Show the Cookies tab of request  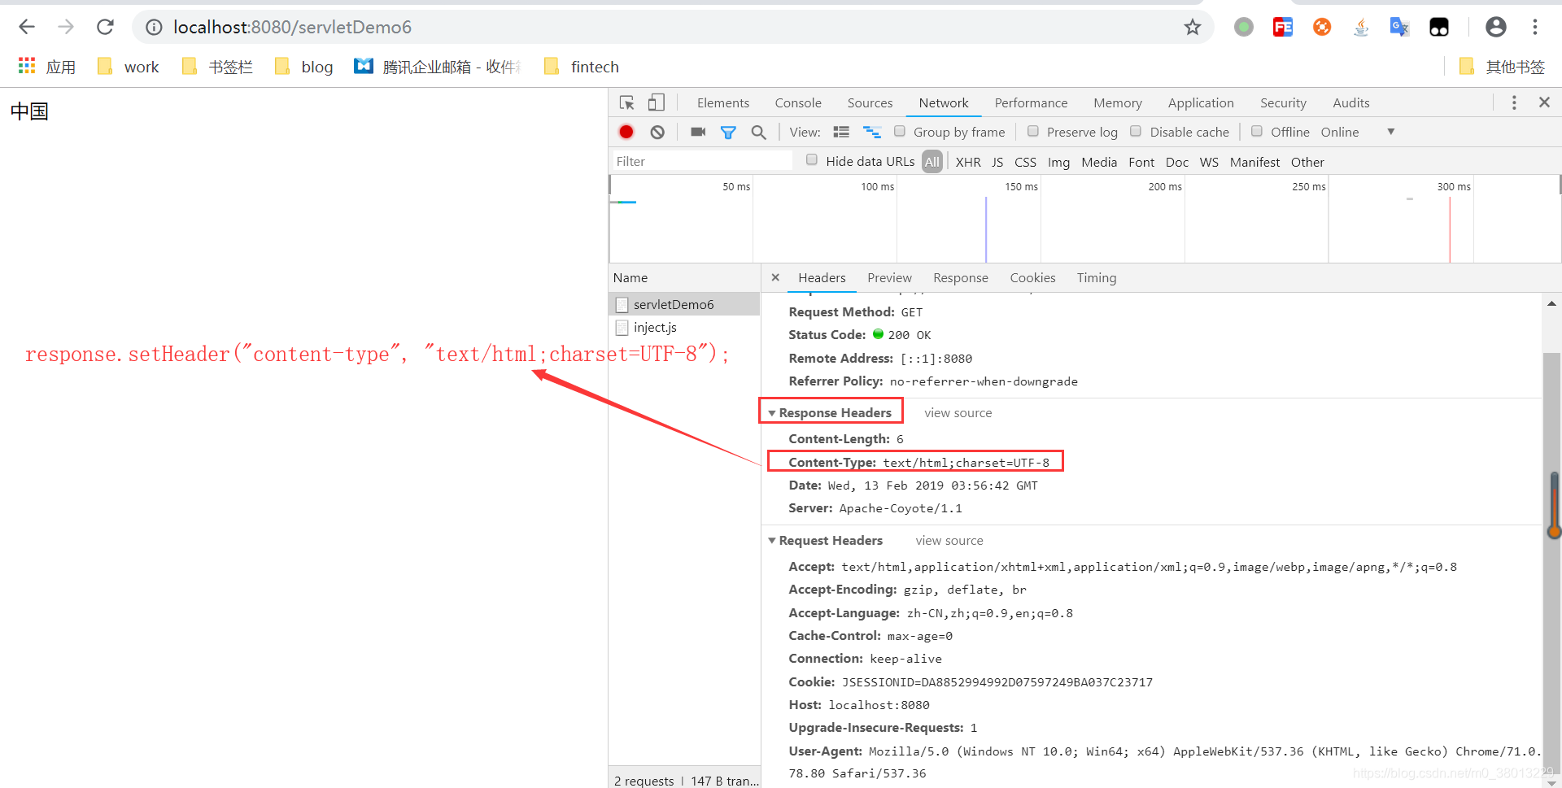1032,277
